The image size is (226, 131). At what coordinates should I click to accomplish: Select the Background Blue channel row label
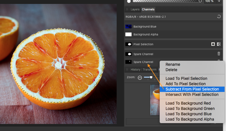(145, 26)
